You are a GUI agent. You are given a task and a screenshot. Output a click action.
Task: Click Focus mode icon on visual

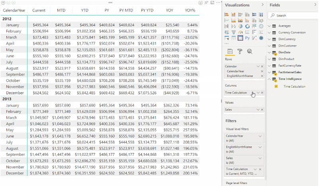212,3
